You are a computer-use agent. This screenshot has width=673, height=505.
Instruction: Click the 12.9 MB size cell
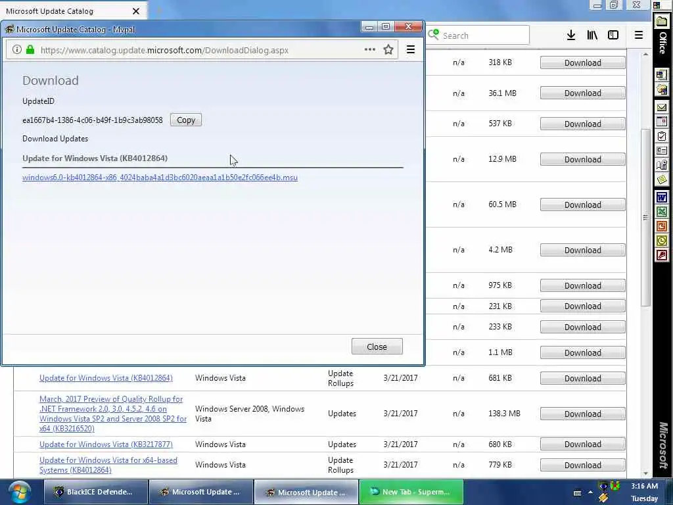tap(502, 159)
